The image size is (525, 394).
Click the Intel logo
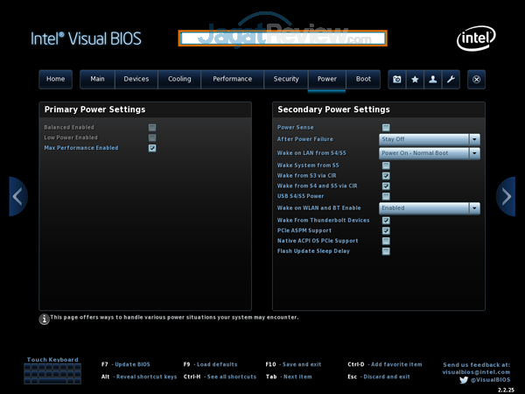coord(474,39)
